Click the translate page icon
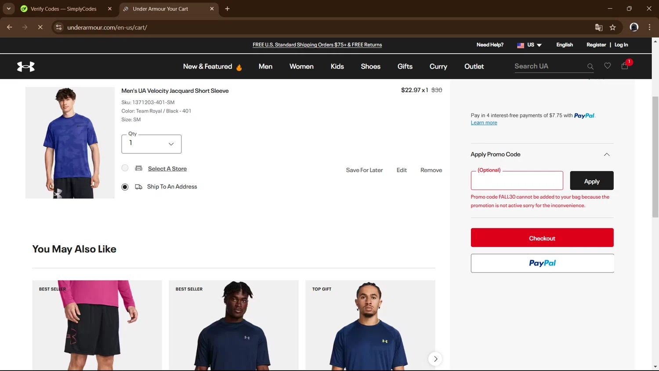 click(598, 27)
